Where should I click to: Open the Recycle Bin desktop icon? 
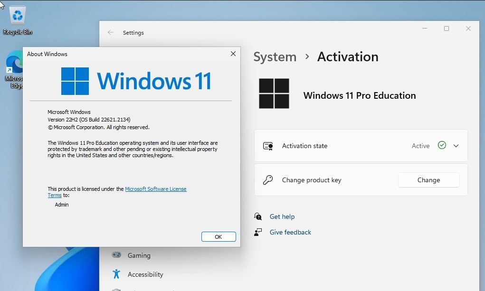pos(17,21)
